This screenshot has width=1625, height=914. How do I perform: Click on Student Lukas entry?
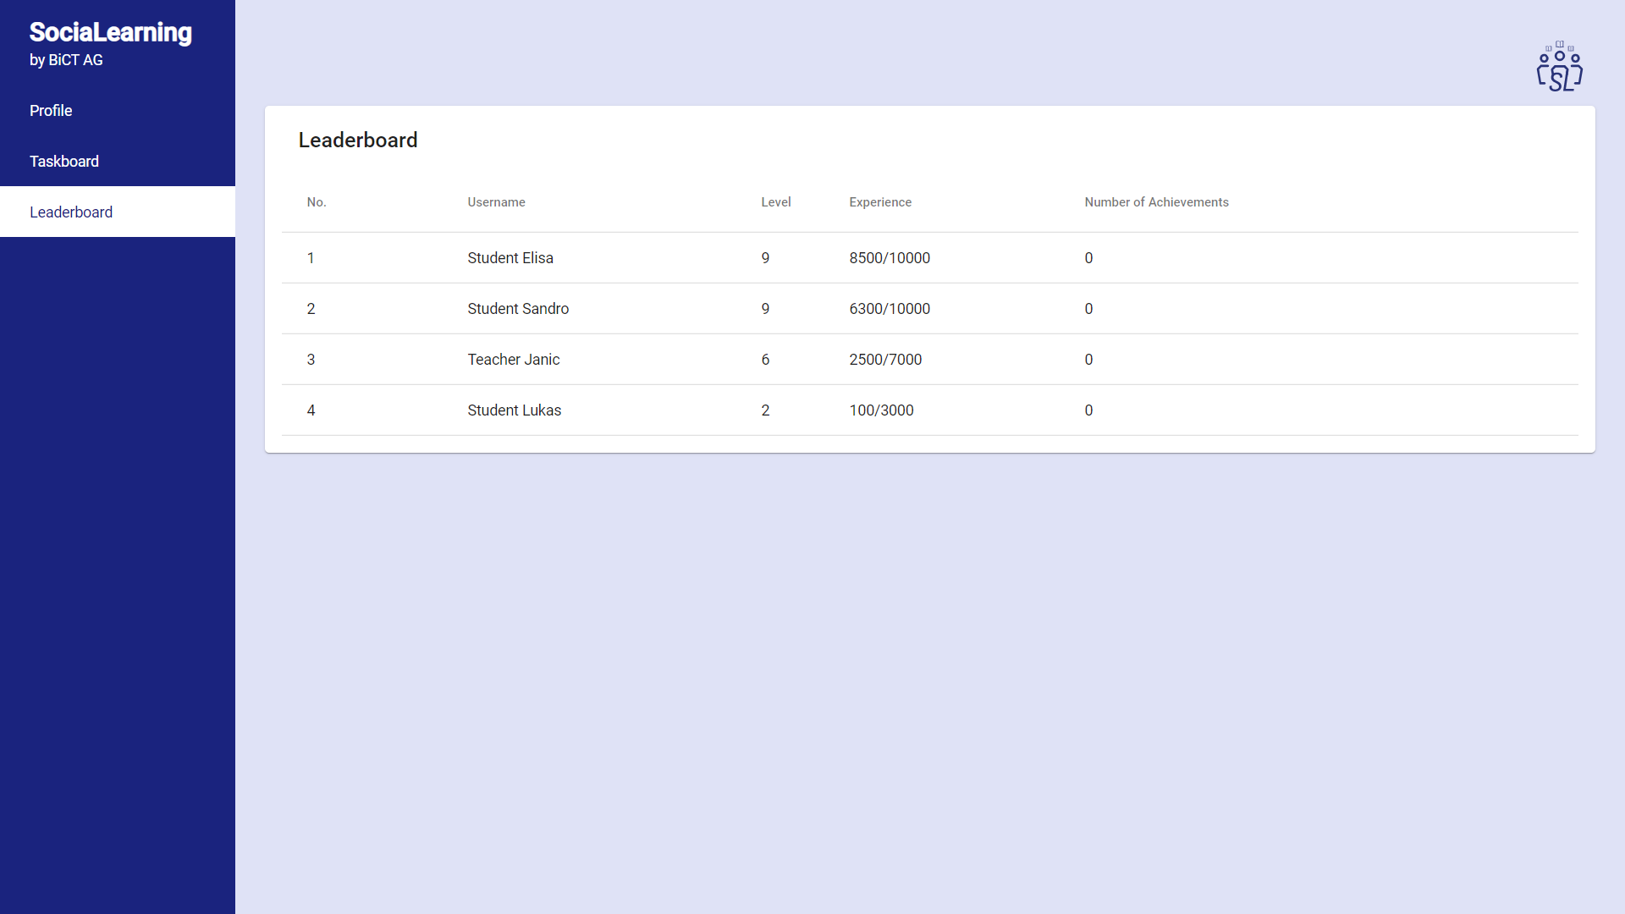pyautogui.click(x=515, y=410)
